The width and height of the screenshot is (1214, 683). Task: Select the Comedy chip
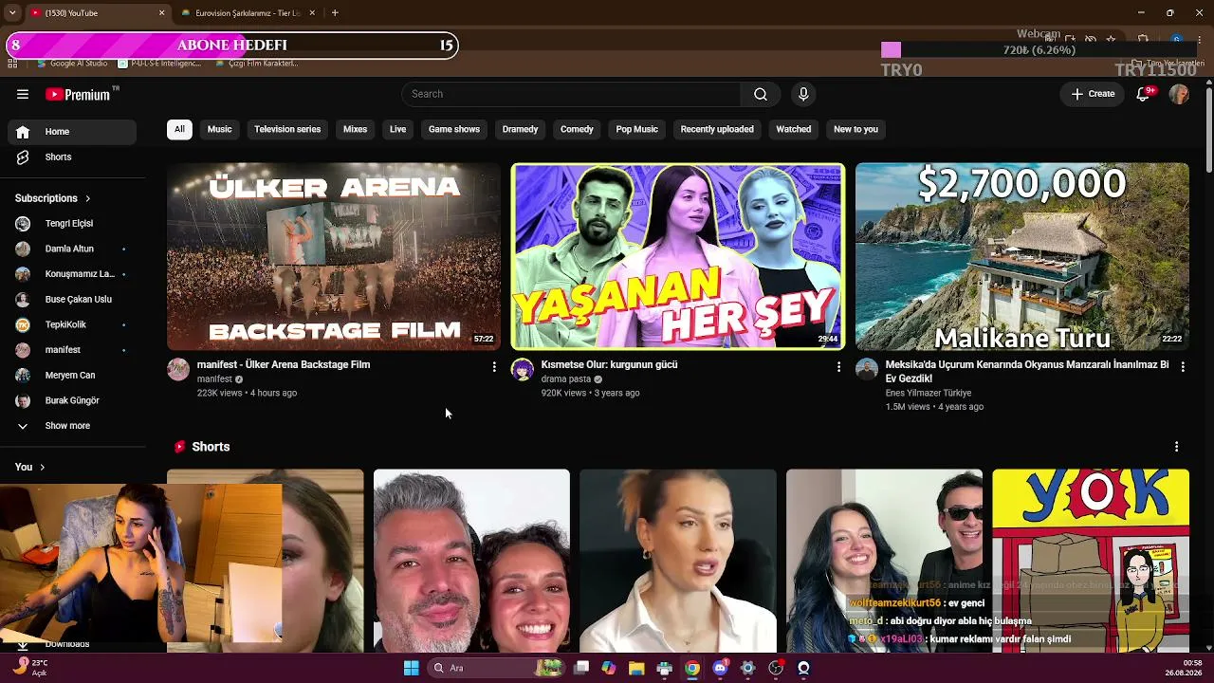[577, 129]
